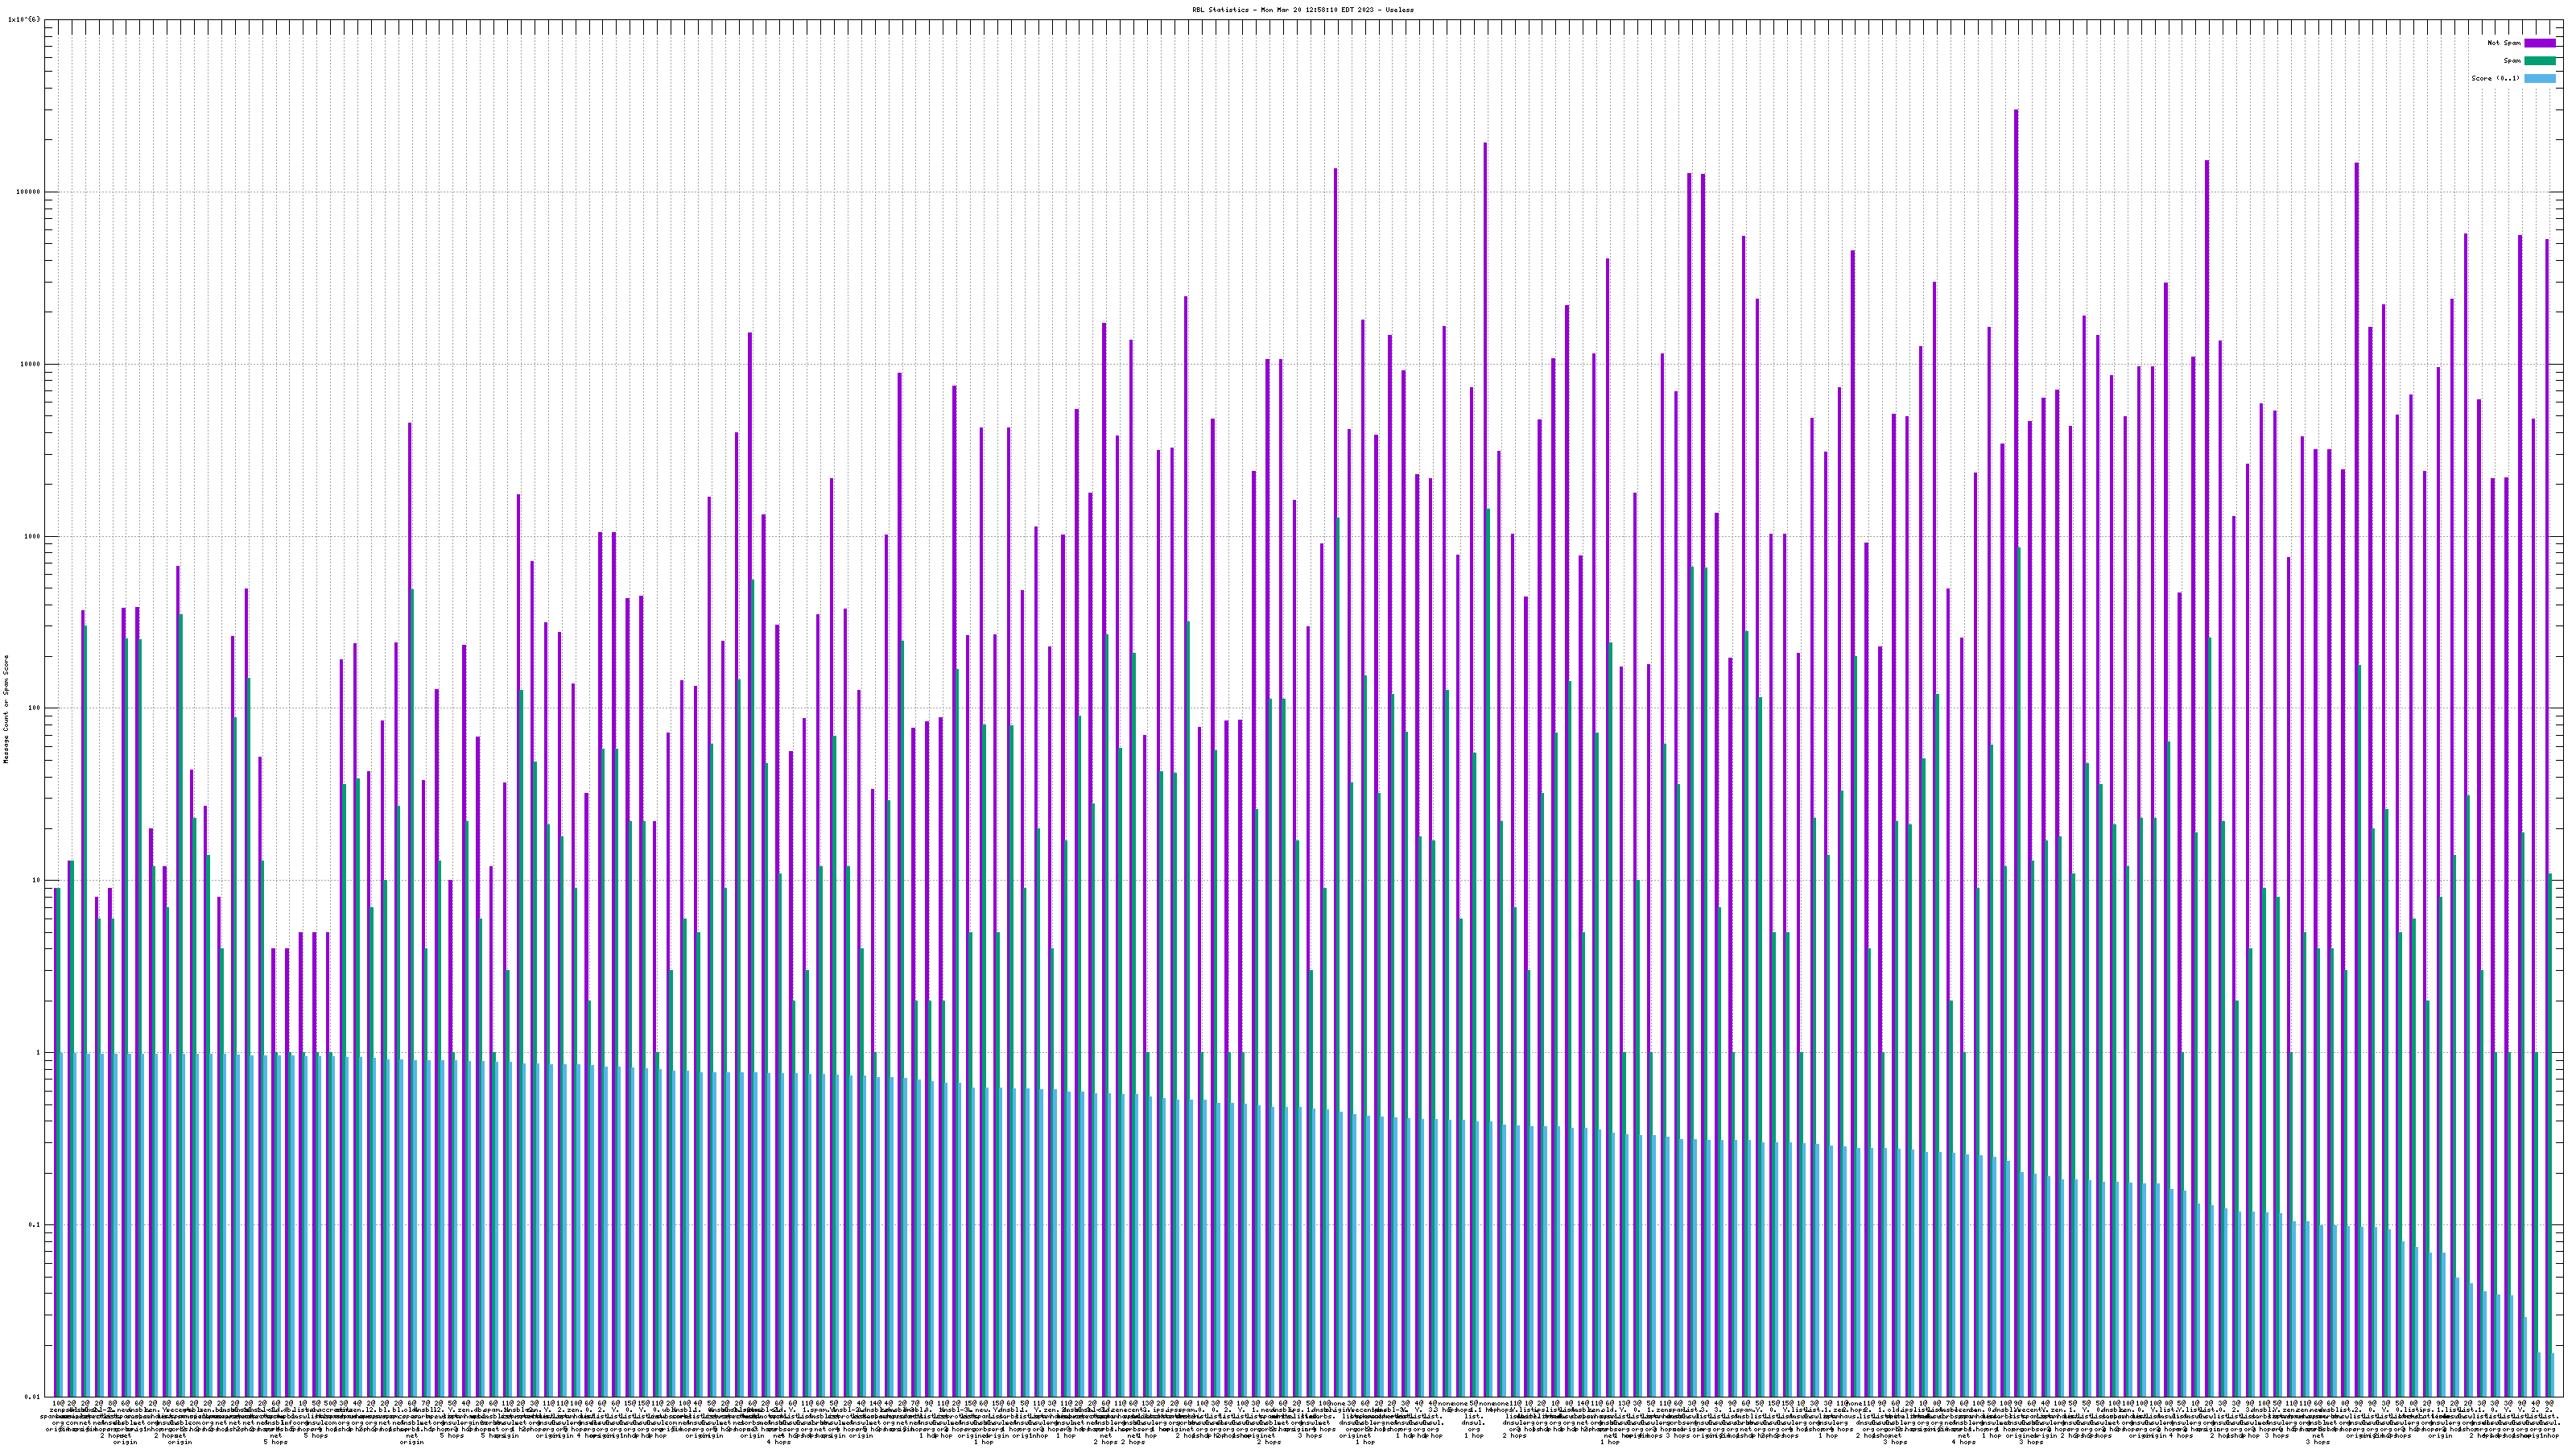
Task: Click the vertical 'Message Count or Spam Score' axis label
Action: click(x=6, y=709)
